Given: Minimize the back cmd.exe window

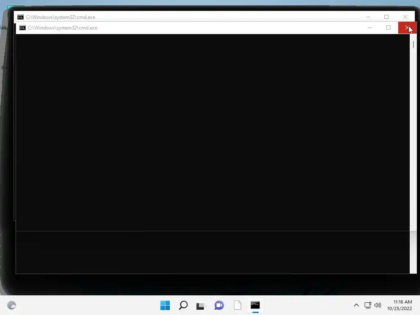Looking at the screenshot, I should tap(368, 17).
